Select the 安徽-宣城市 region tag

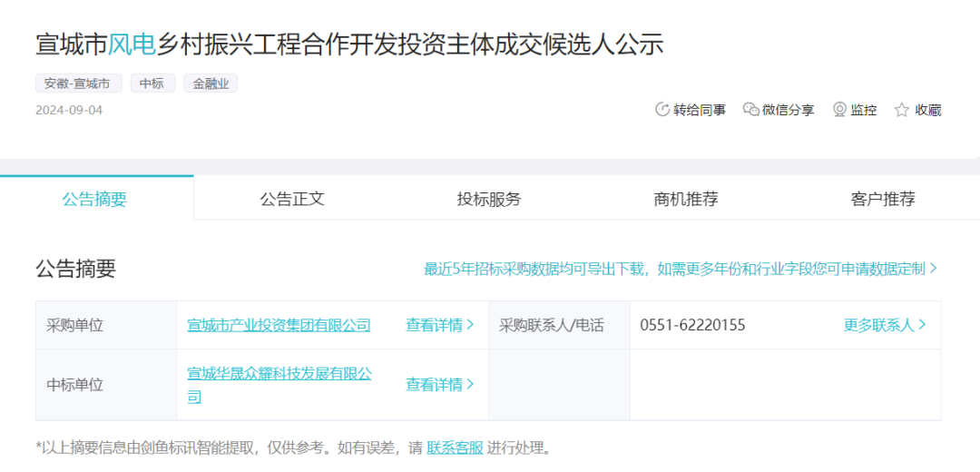click(78, 84)
